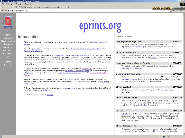Open the EPrints 2 sidebar link
The height and width of the screenshot is (138, 185).
(8, 50)
